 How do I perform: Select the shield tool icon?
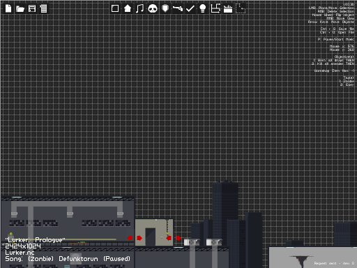click(x=165, y=8)
